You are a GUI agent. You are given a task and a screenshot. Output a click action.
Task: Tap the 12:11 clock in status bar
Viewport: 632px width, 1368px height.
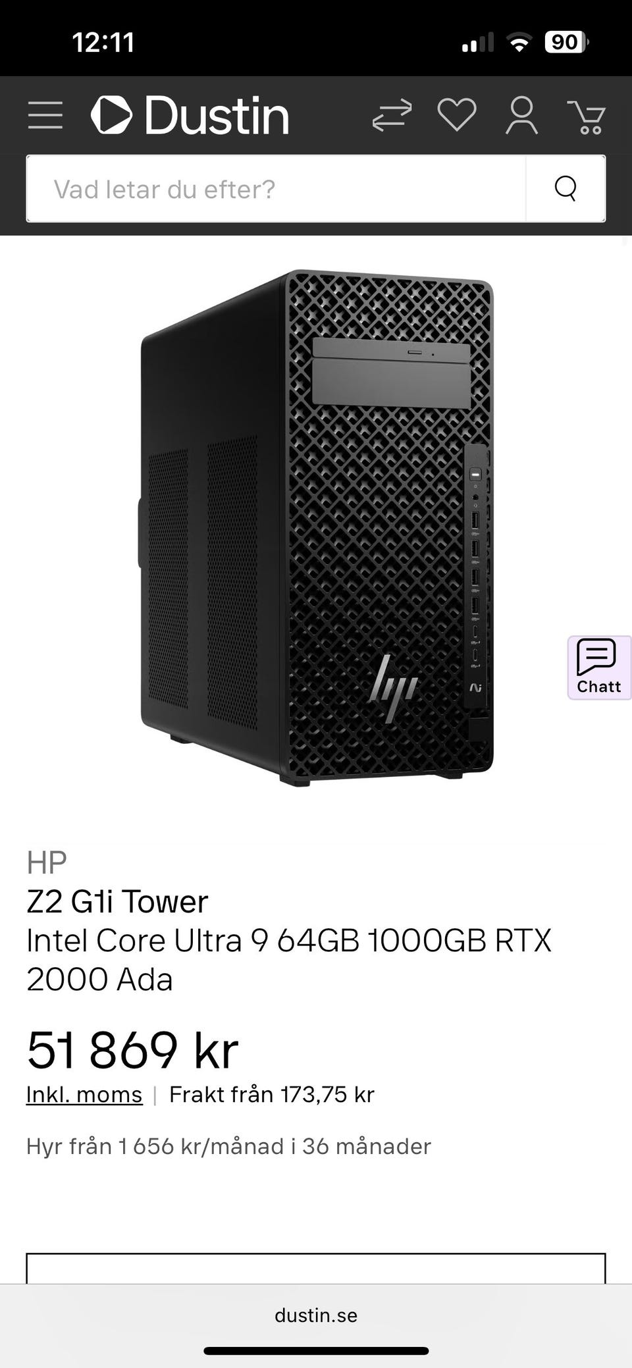coord(103,43)
